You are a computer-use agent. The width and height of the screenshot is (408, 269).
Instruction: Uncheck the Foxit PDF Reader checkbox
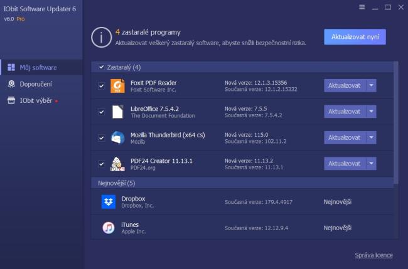click(x=101, y=86)
